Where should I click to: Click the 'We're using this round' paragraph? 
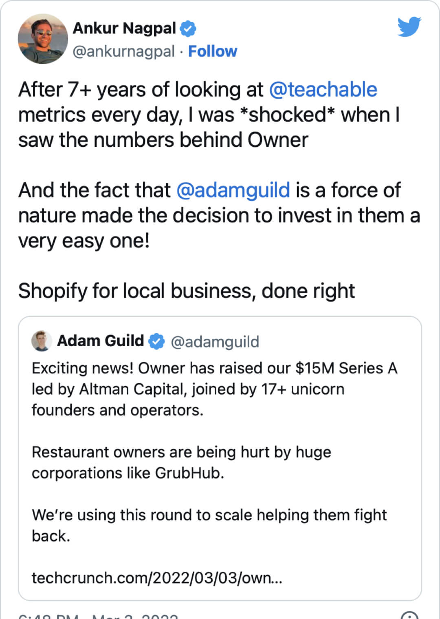209,525
